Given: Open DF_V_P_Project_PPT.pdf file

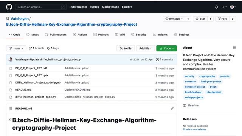Looking at the screenshot, I should (31, 68).
